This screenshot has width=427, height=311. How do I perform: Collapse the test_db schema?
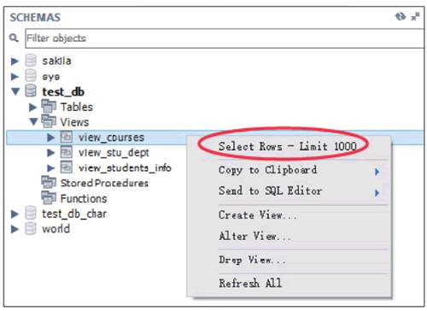pyautogui.click(x=15, y=91)
